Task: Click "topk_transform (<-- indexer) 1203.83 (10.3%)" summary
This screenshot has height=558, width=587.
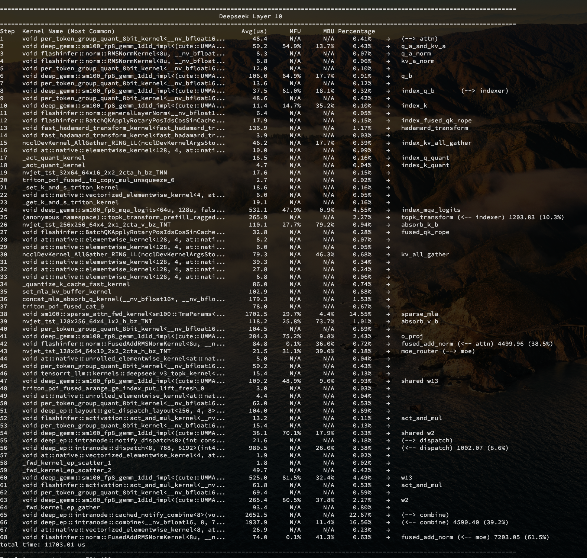Action: [x=483, y=217]
